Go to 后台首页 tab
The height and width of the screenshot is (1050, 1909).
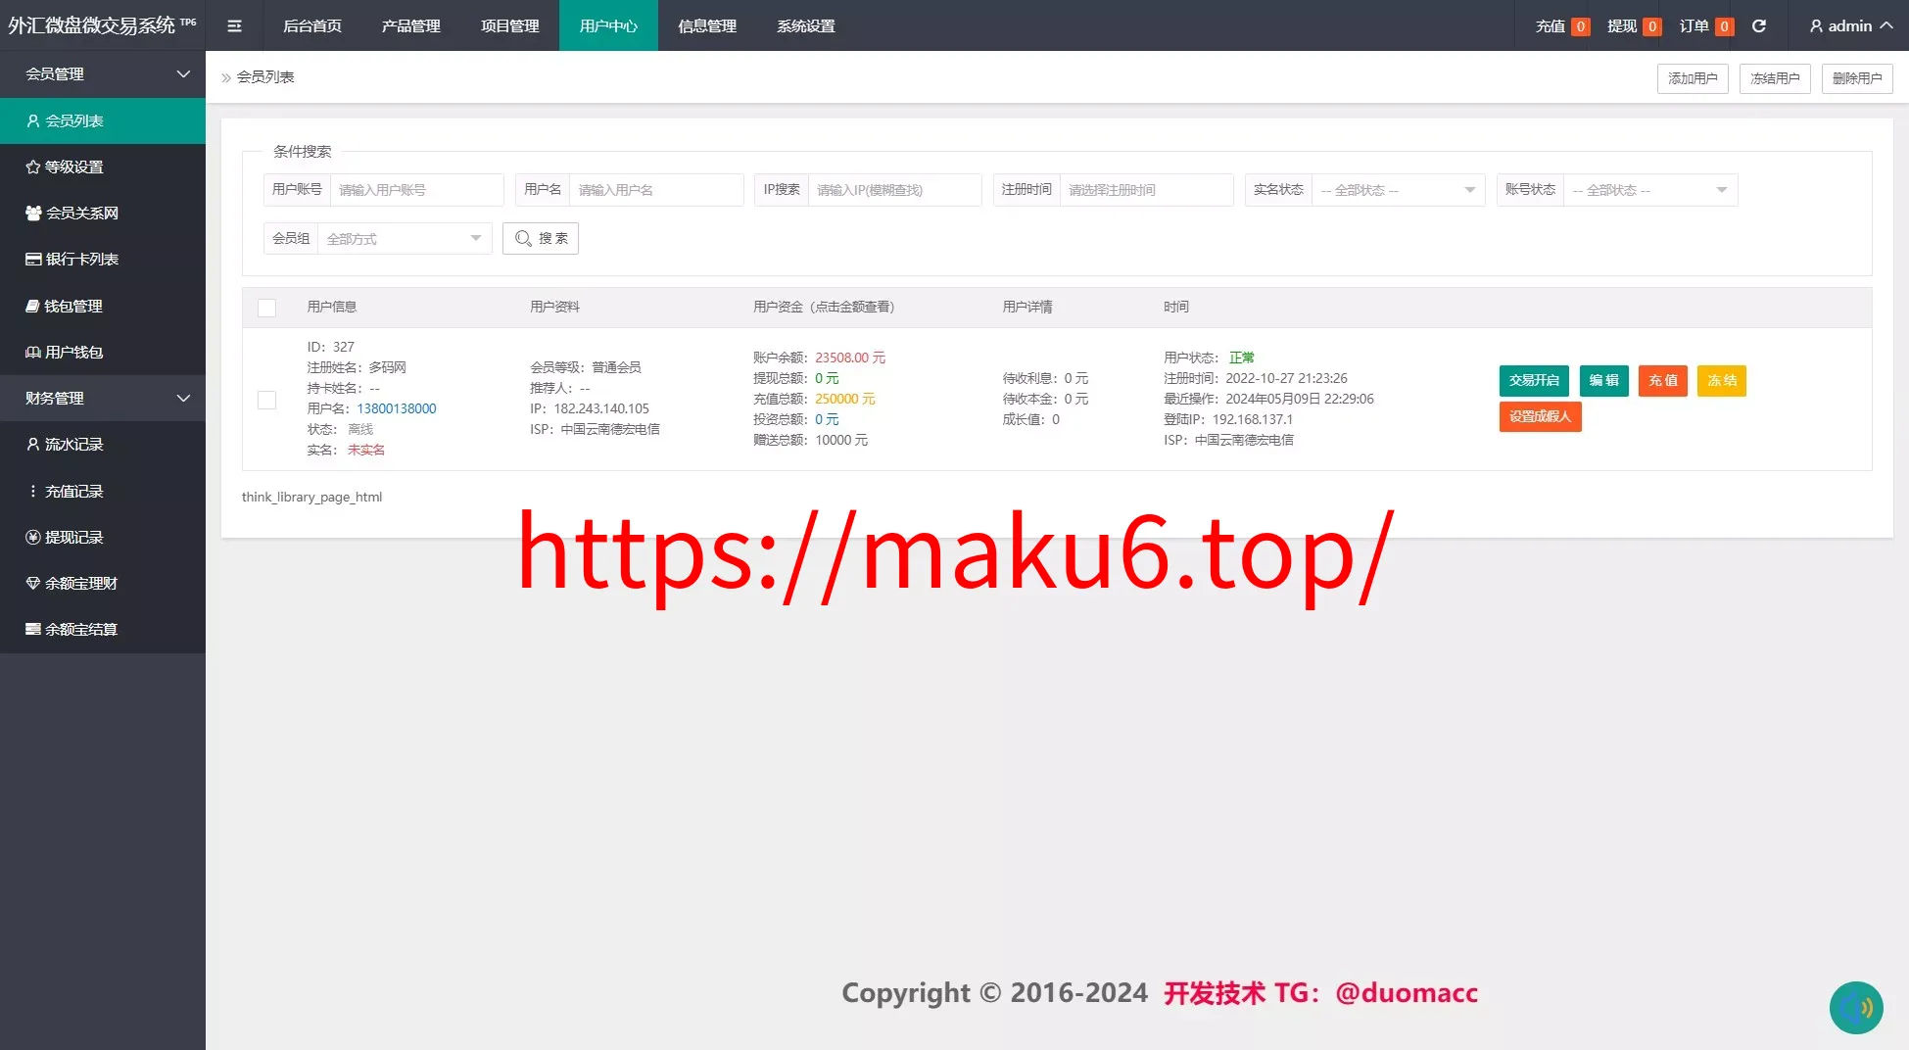(x=312, y=26)
